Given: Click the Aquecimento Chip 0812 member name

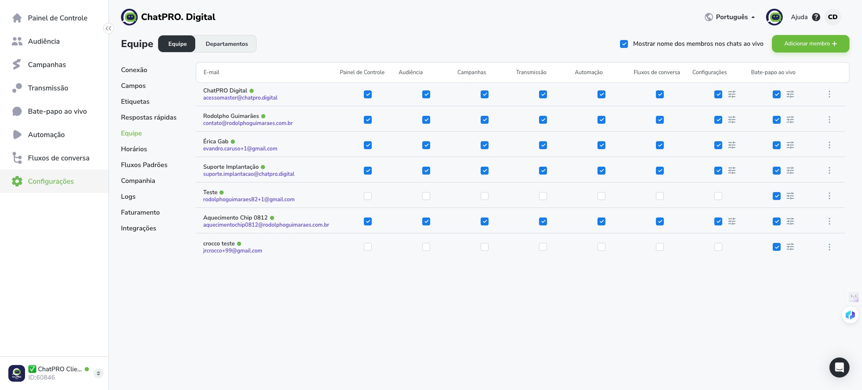Looking at the screenshot, I should click(x=235, y=218).
